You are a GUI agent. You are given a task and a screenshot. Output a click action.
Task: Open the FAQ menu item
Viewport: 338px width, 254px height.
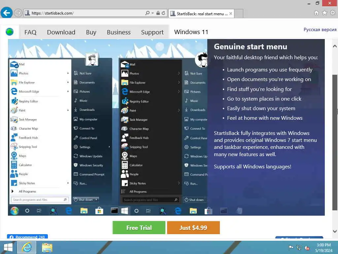coord(30,32)
